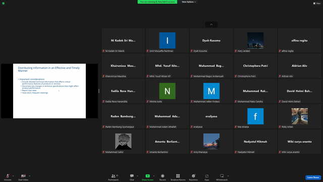The width and height of the screenshot is (323, 182).
Task: Select Nhisha Aulia's green N avatar
Action: [x=167, y=91]
